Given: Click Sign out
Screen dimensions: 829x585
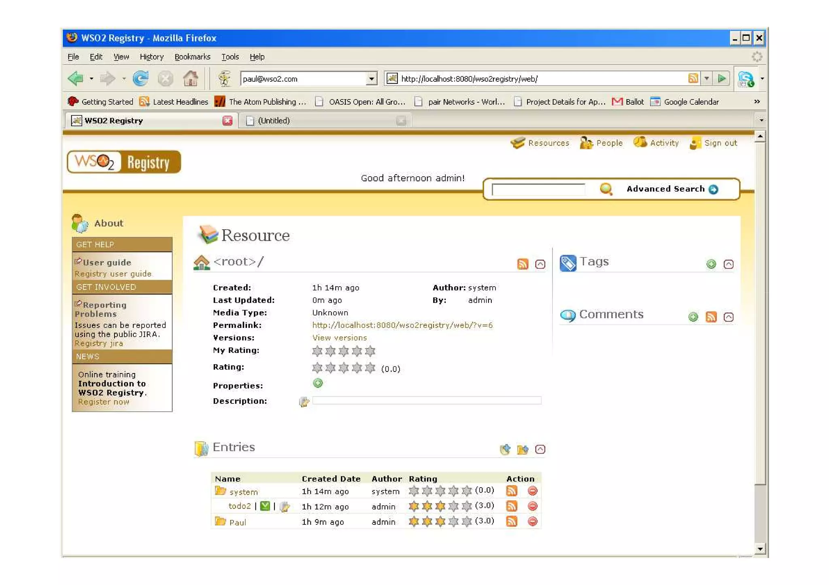Looking at the screenshot, I should click(x=714, y=143).
